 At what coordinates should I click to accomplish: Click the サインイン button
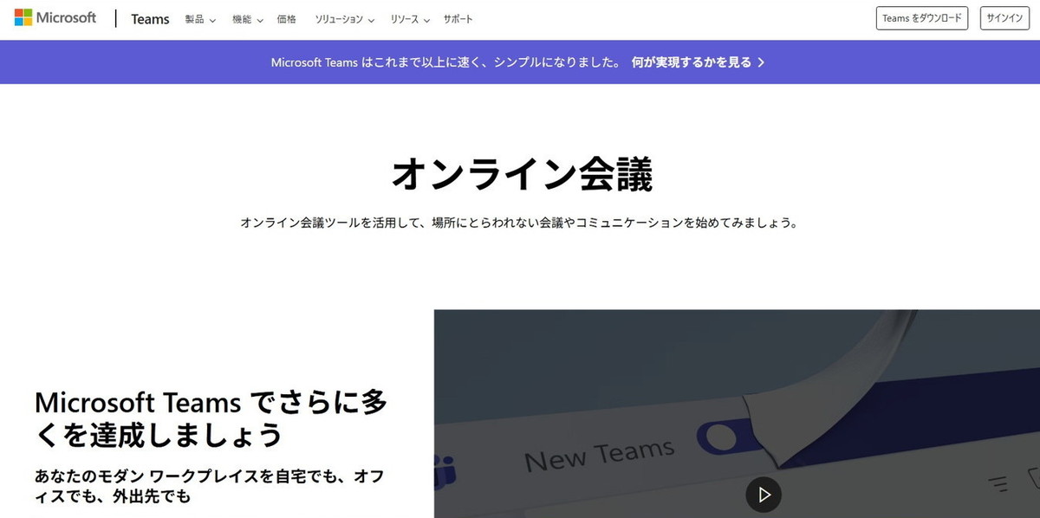1004,18
